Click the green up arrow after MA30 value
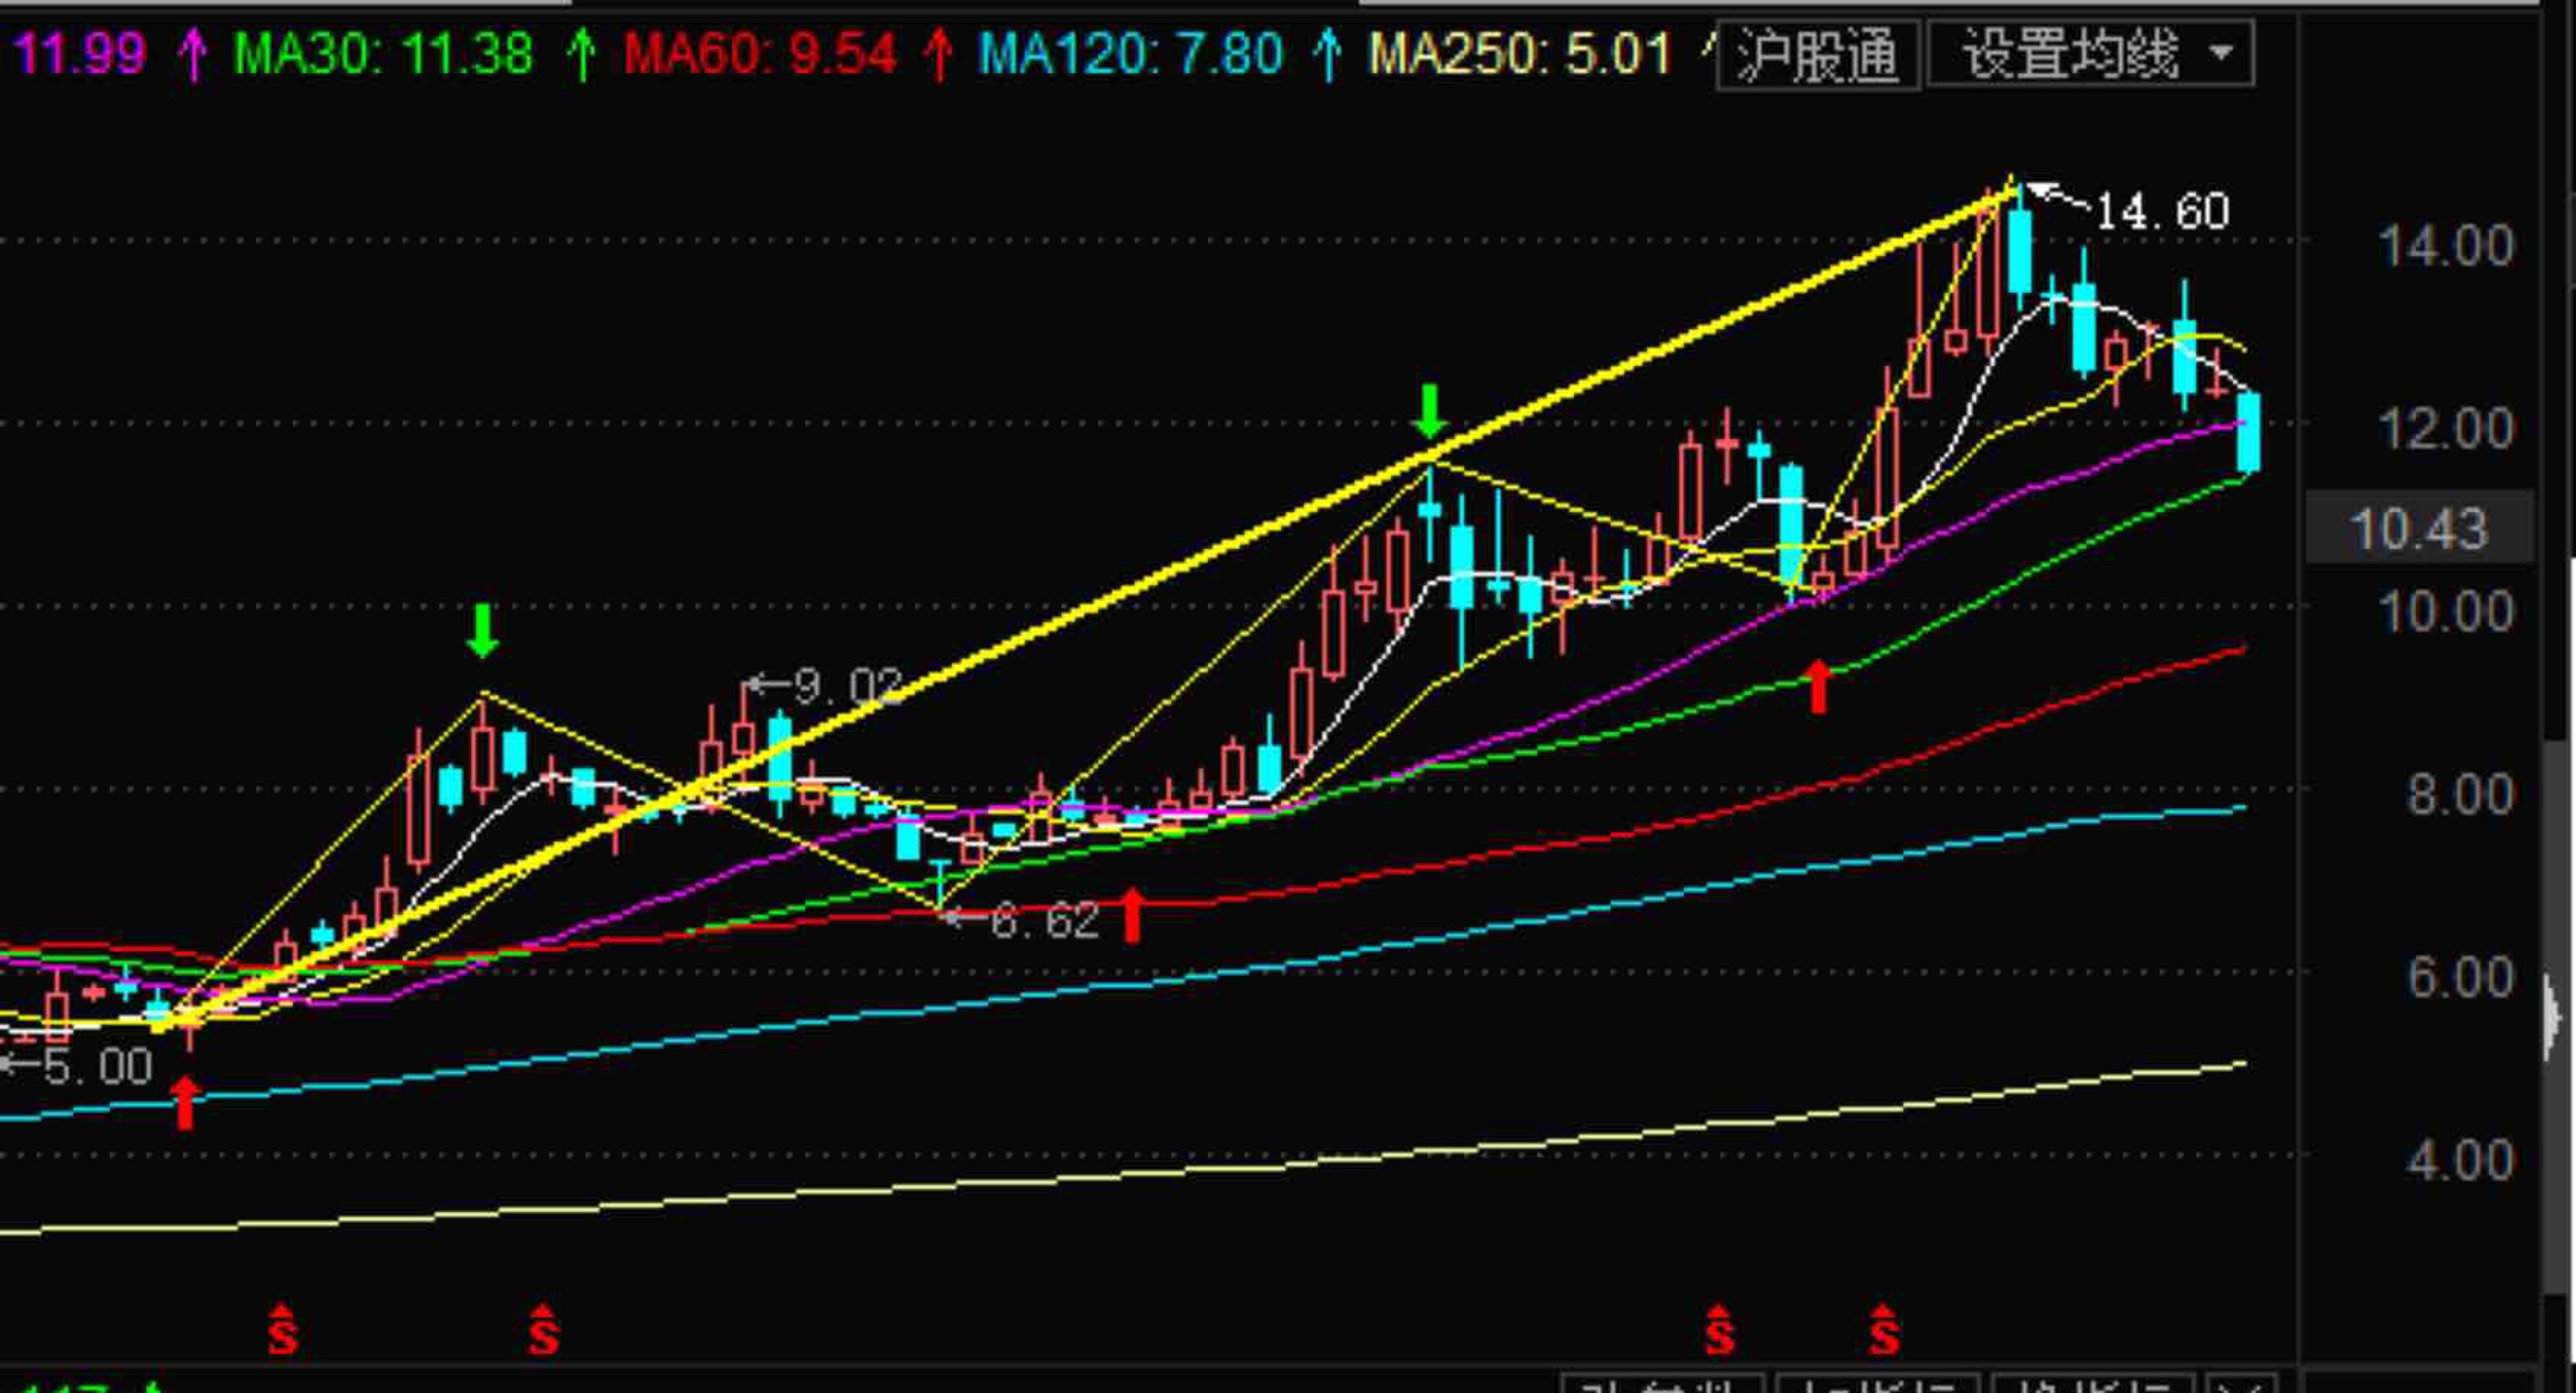 (581, 54)
